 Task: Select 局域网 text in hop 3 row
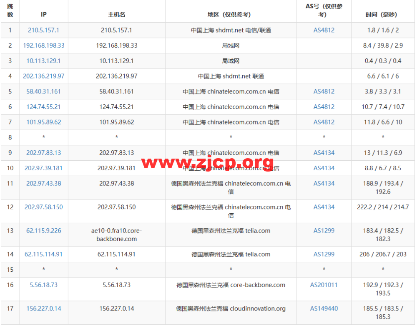click(231, 61)
